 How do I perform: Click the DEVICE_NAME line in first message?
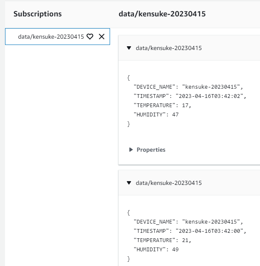[x=188, y=87]
